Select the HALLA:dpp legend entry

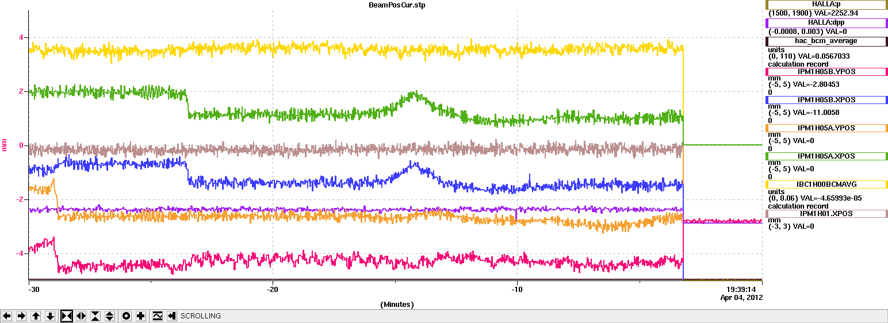826,23
